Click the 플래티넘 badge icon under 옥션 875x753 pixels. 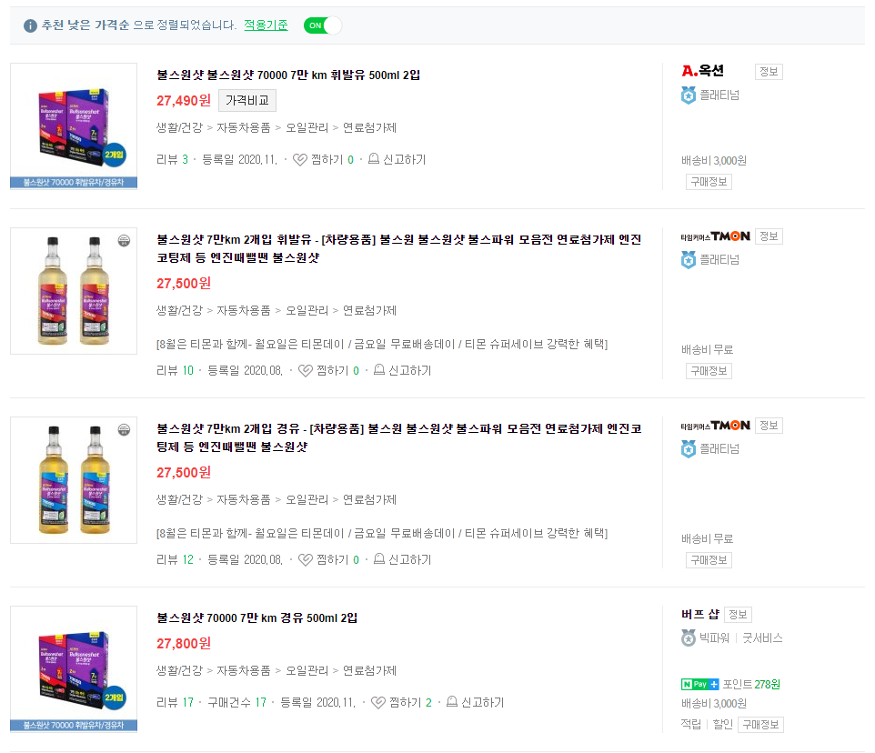click(x=689, y=95)
